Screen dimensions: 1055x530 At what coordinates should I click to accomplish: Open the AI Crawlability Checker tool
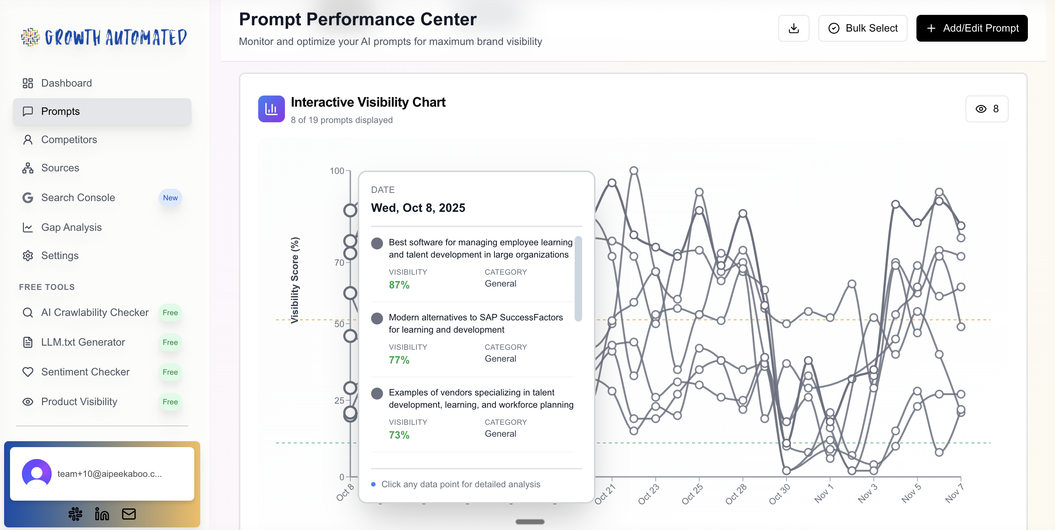[x=95, y=312]
